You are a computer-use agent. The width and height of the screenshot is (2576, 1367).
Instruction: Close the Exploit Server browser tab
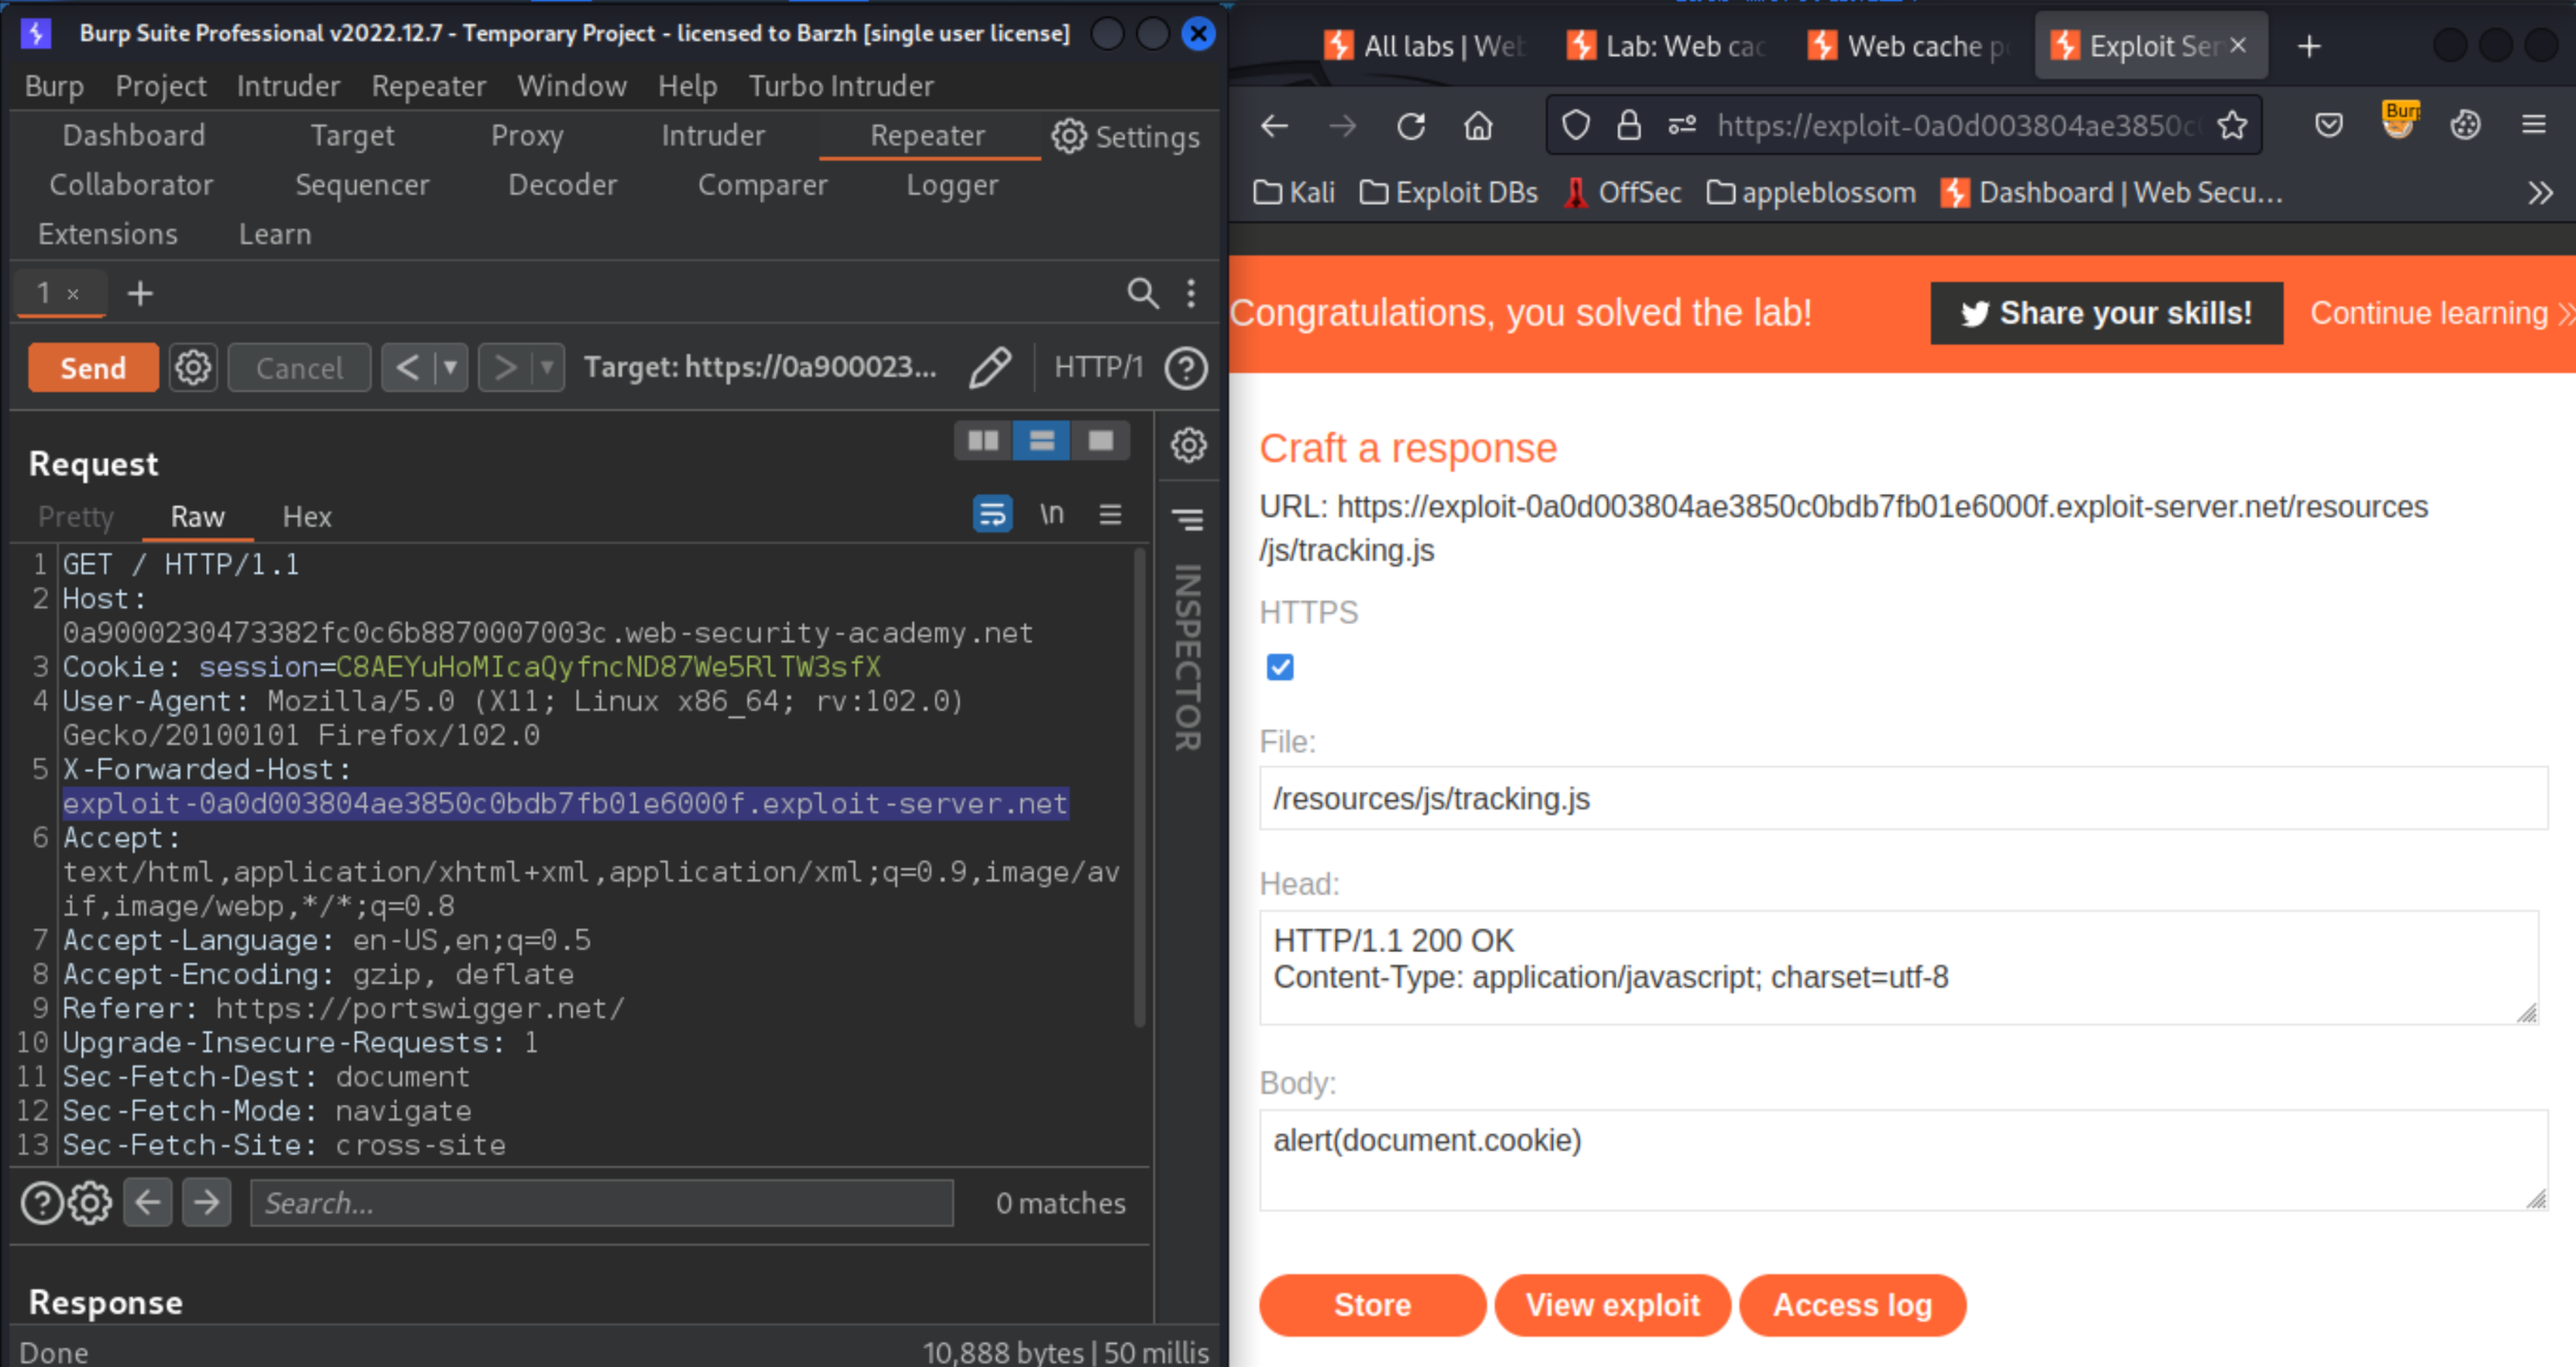[x=2238, y=45]
